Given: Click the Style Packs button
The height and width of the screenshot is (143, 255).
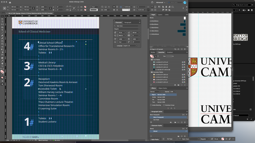Looking at the screenshot, I should pos(155,139).
